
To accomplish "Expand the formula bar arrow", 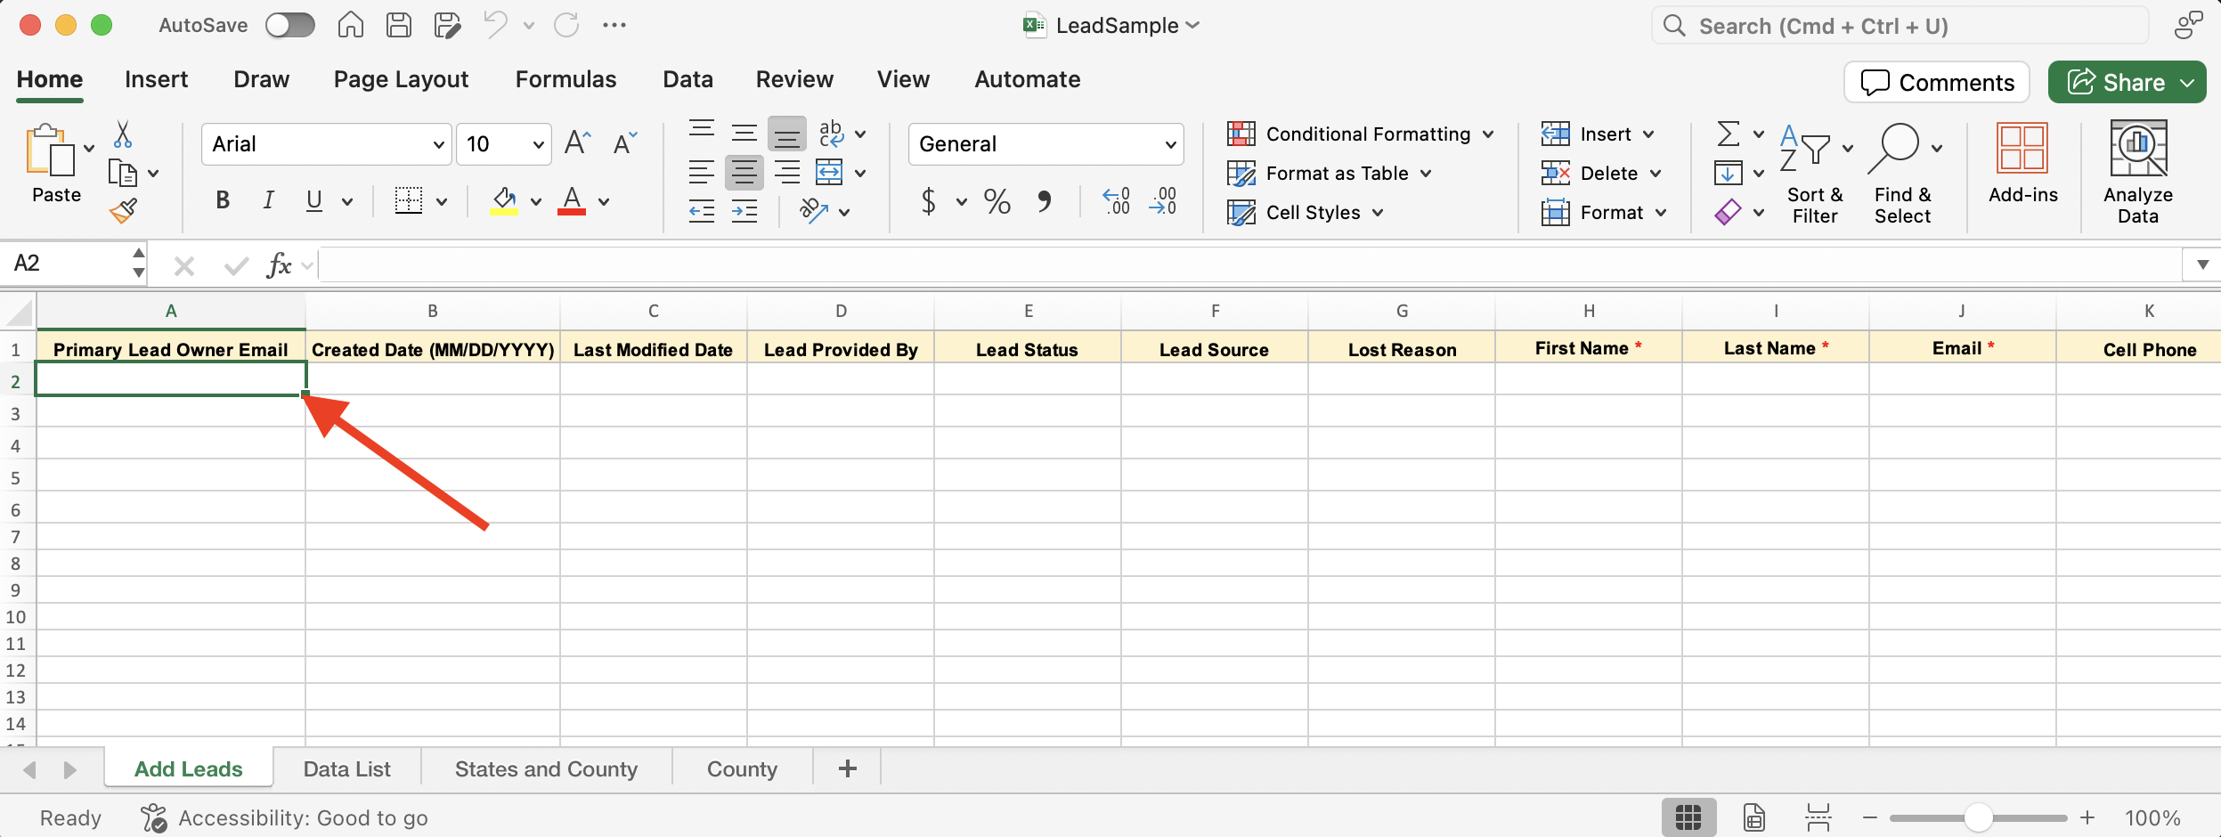I will click(2202, 264).
